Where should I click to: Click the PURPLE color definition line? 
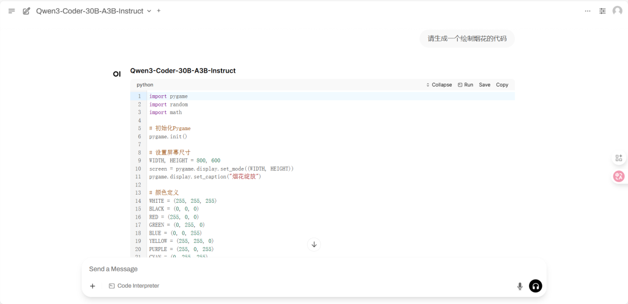click(181, 249)
